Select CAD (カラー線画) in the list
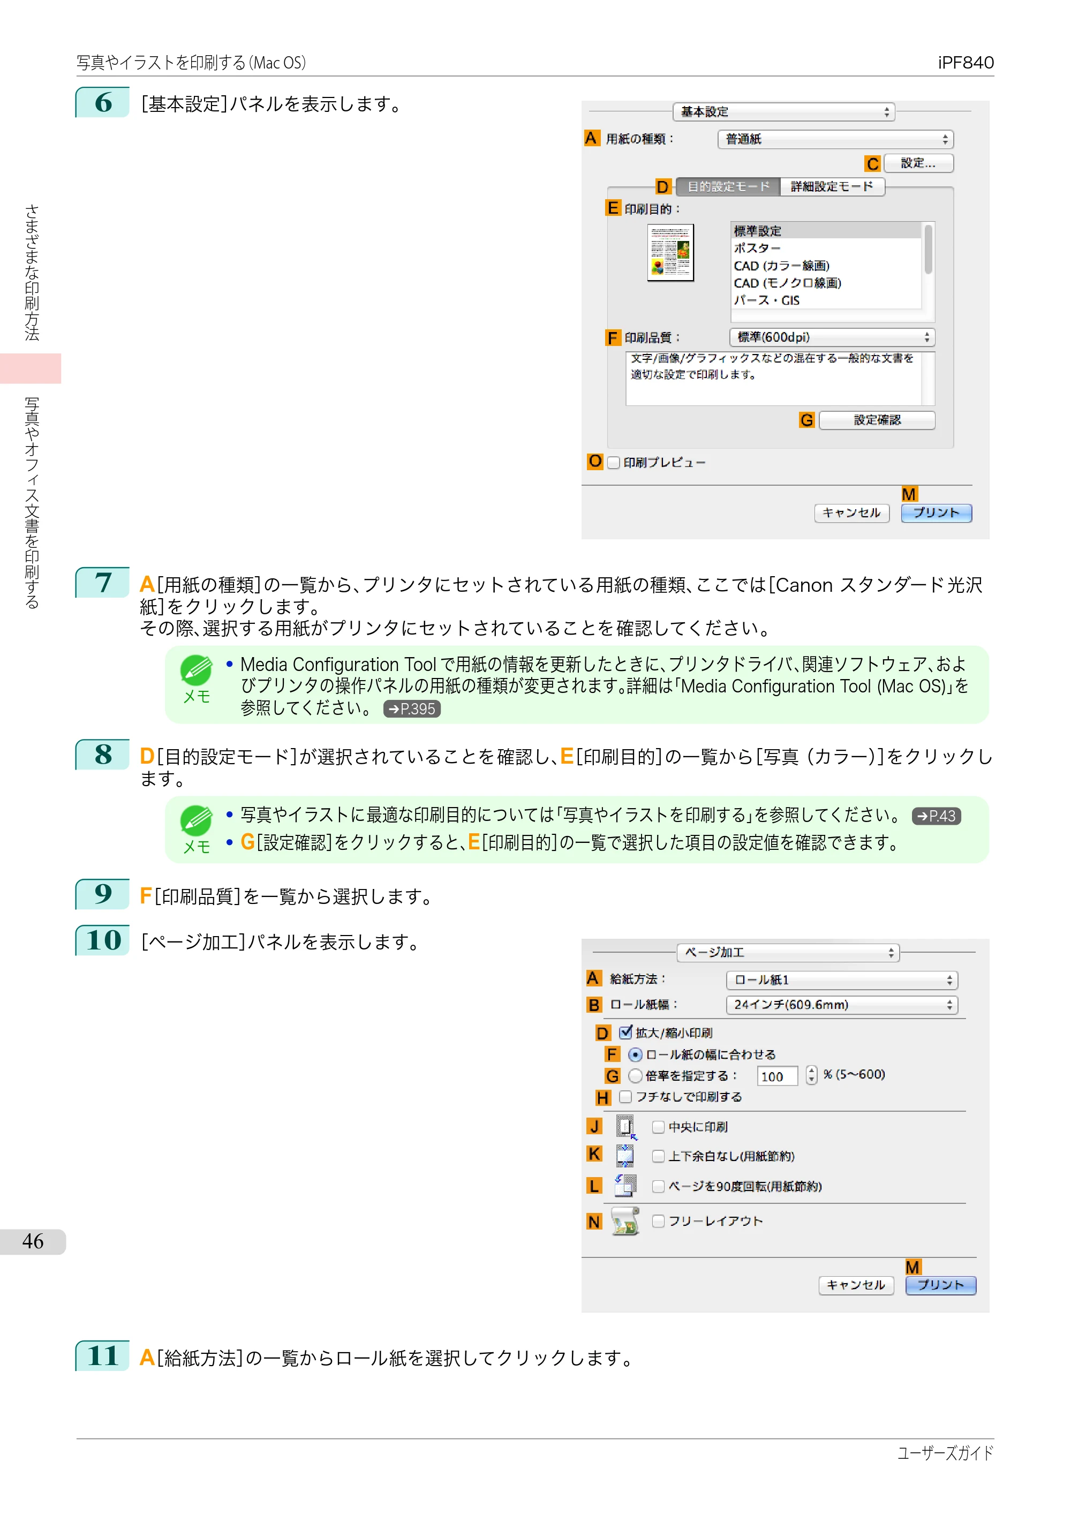The image size is (1071, 1515). [x=826, y=265]
